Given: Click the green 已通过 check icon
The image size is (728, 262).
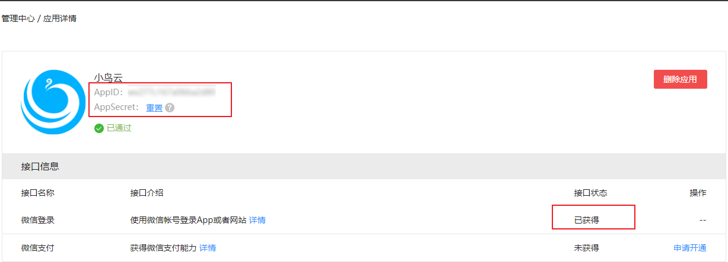Looking at the screenshot, I should coord(99,128).
